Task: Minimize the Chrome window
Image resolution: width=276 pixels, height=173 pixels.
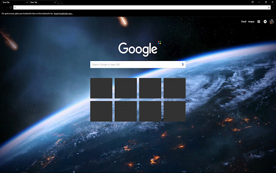Action: [x=259, y=2]
